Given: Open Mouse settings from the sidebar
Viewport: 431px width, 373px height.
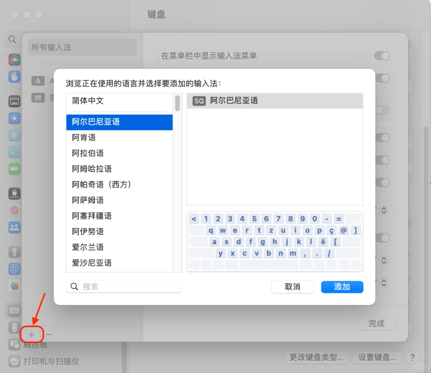Looking at the screenshot, I should [14, 327].
